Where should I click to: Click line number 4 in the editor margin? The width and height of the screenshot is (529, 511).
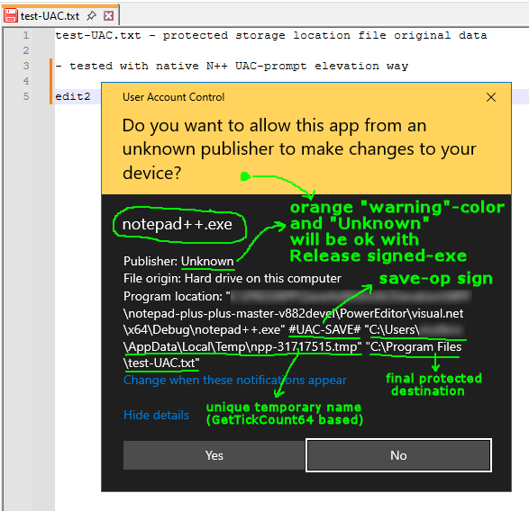coord(25,81)
